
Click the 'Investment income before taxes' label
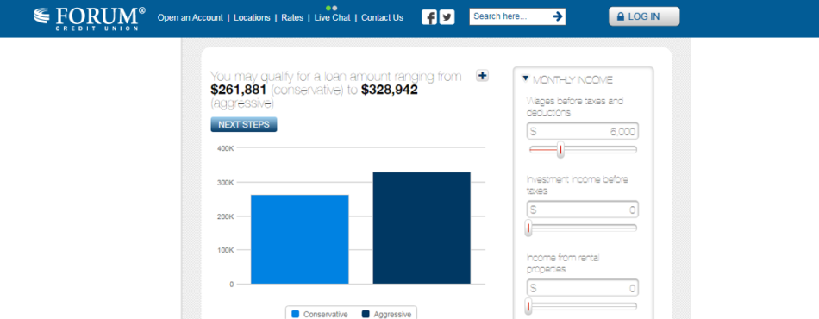[x=577, y=185]
